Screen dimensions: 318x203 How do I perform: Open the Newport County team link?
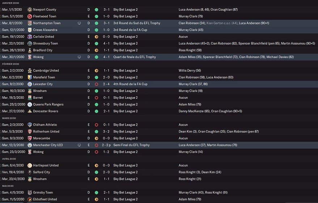pyautogui.click(x=44, y=9)
